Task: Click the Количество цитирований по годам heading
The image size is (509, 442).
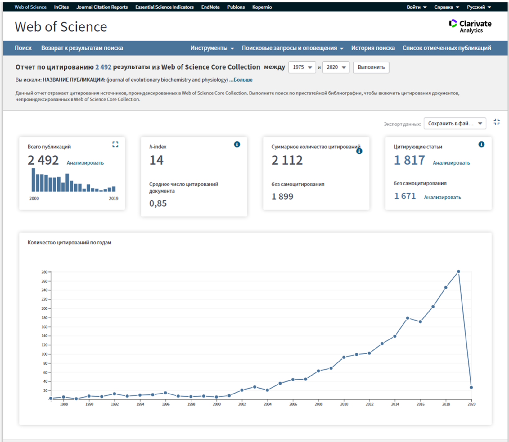Action: point(69,243)
